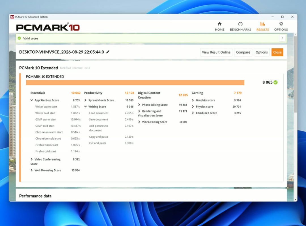Select the Results bar chart icon
Image resolution: width=306 pixels, height=226 pixels.
[262, 24]
